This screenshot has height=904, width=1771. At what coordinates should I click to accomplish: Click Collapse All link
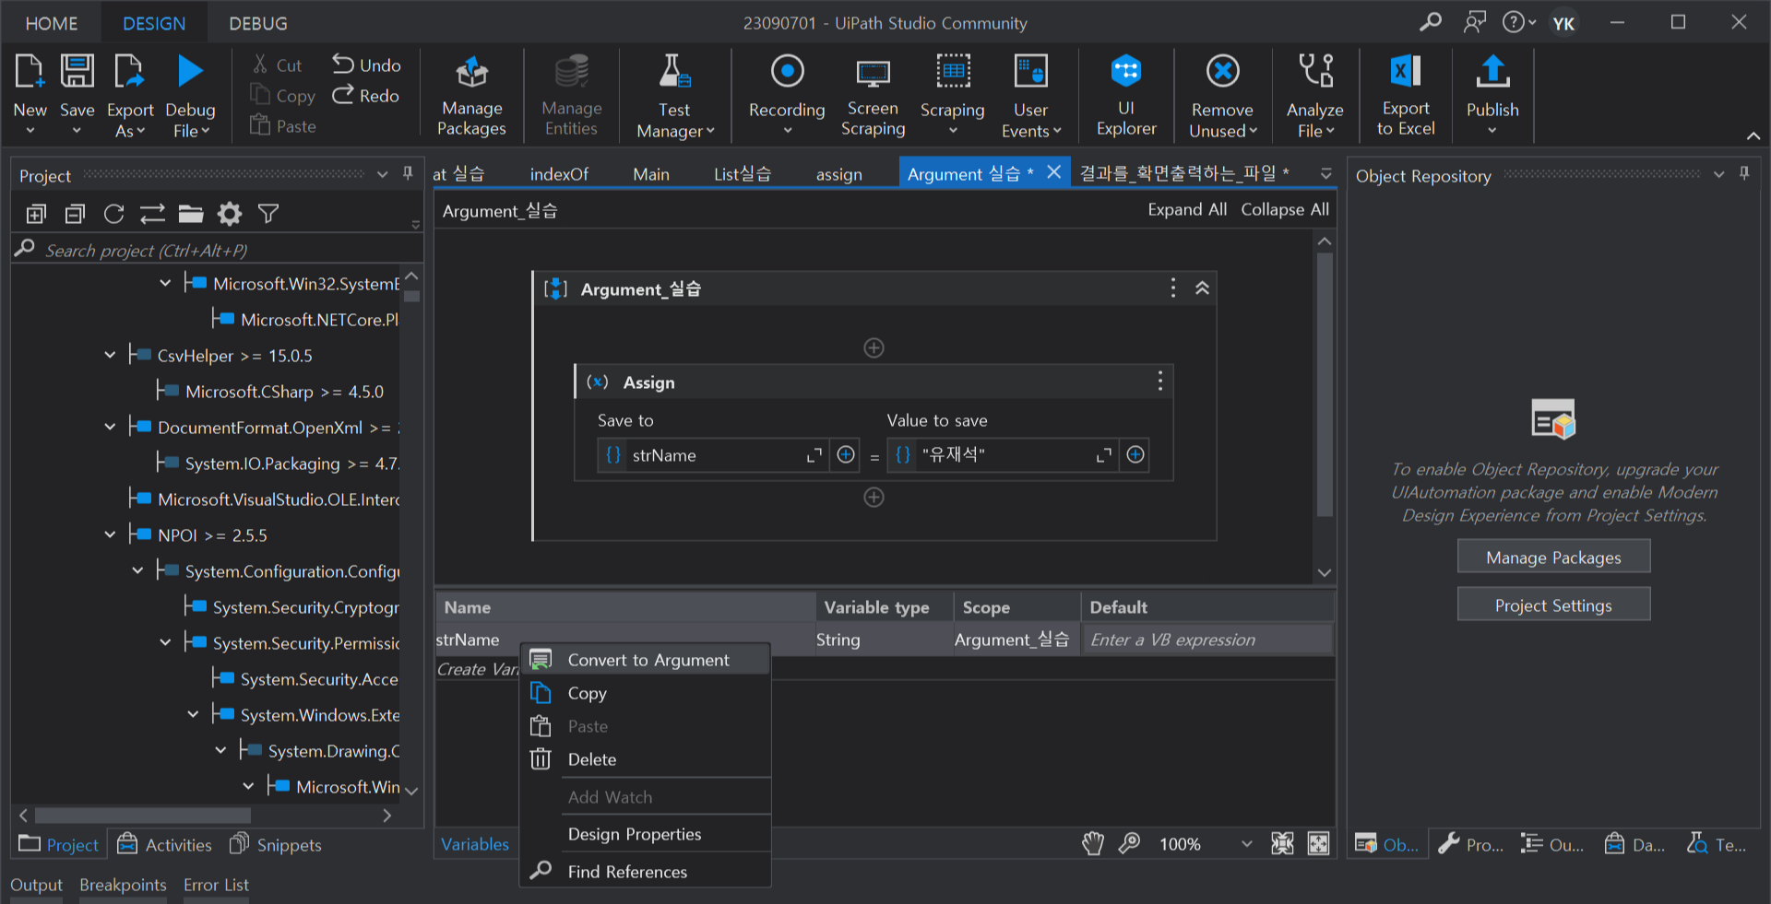click(x=1285, y=209)
